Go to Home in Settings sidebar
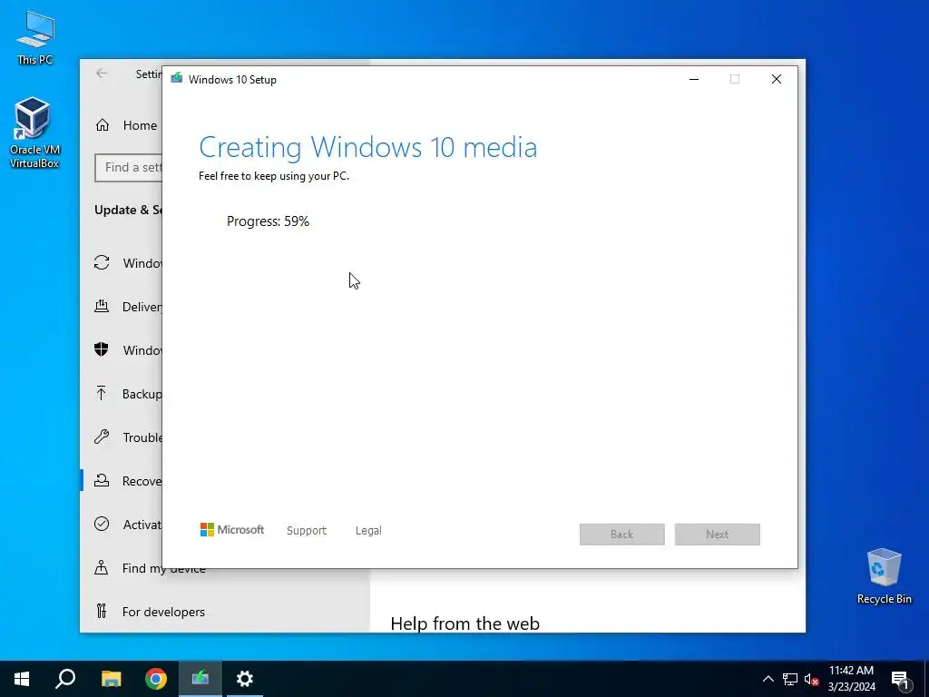The height and width of the screenshot is (697, 929). pos(140,125)
